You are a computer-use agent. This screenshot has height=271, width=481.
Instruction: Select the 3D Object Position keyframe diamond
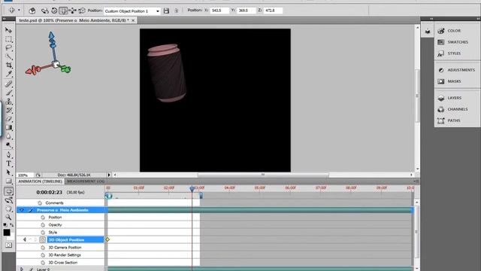(107, 239)
